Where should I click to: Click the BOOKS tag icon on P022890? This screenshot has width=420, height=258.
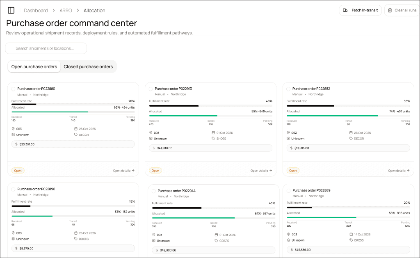pos(76,239)
